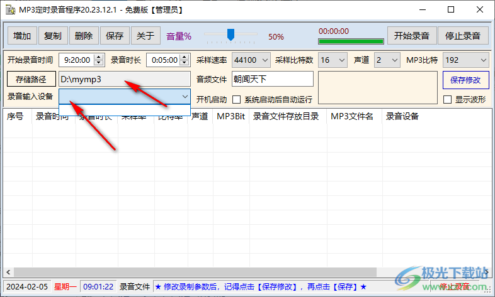
Task: Click the 序号 column header
Action: point(18,116)
